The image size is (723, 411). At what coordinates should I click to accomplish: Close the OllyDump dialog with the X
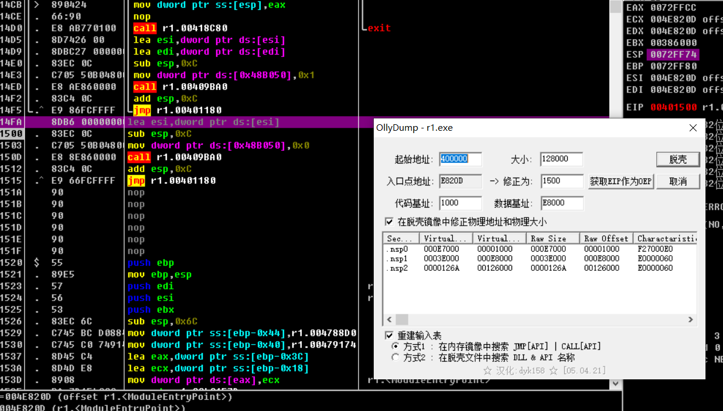click(x=693, y=128)
